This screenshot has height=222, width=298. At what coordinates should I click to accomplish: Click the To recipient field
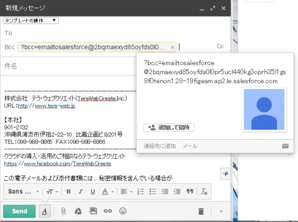click(x=114, y=33)
